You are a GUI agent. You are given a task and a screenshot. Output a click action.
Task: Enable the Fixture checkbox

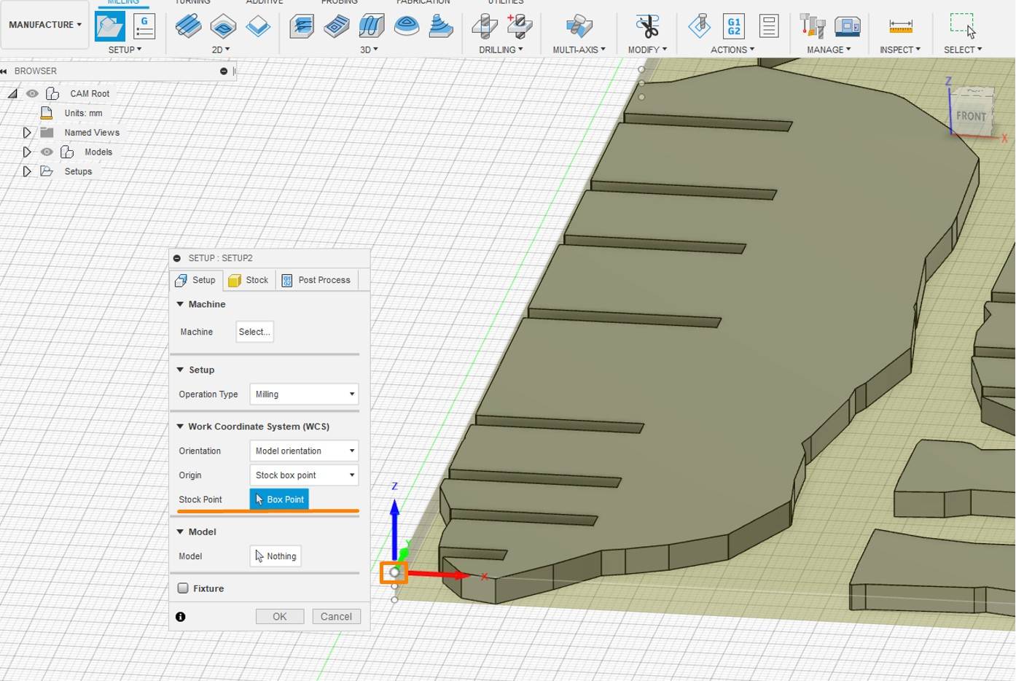coord(183,588)
